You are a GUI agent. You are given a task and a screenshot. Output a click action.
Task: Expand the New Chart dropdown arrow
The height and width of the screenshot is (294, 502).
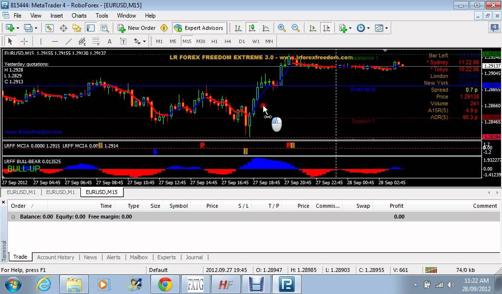pos(18,28)
